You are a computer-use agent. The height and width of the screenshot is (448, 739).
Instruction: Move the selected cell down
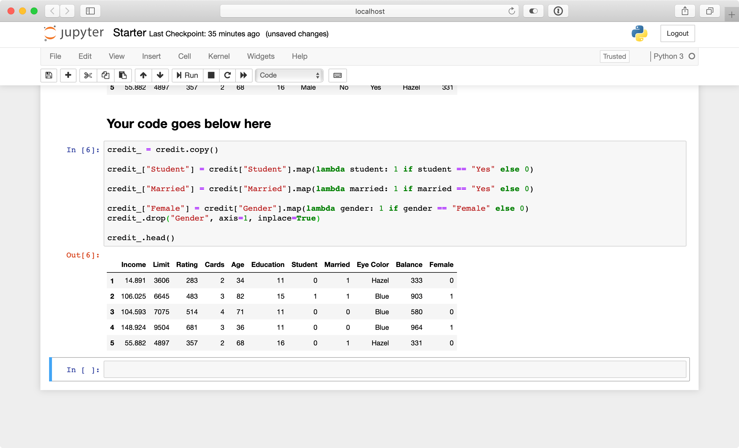160,75
